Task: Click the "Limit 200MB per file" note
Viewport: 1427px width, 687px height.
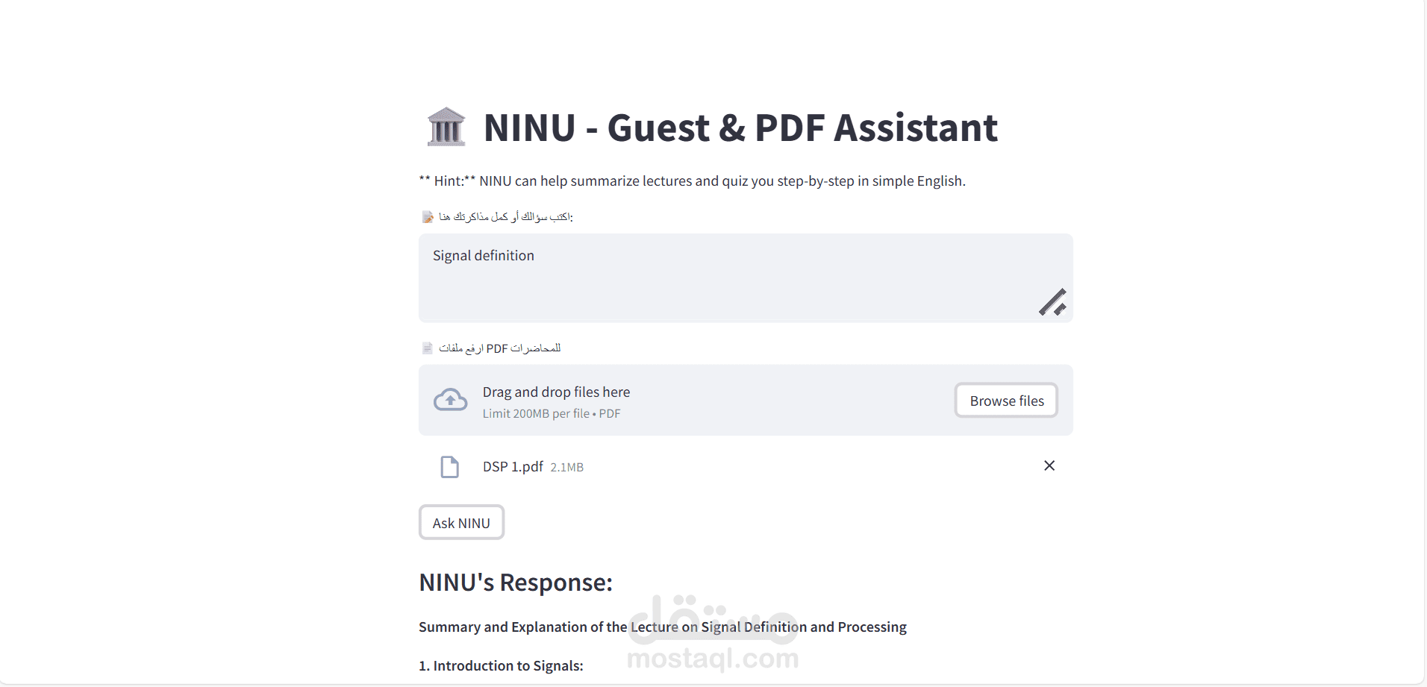Action: tap(536, 414)
